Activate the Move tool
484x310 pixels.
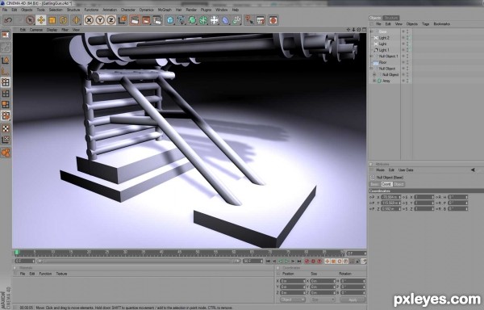click(x=41, y=20)
